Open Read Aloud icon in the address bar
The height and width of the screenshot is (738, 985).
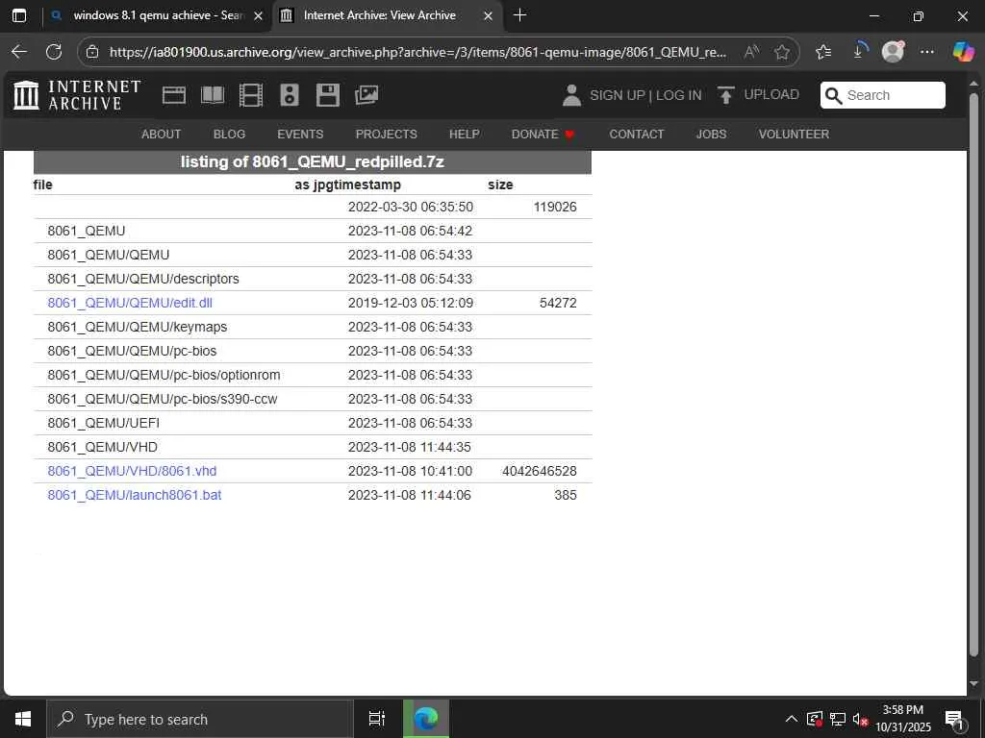751,52
